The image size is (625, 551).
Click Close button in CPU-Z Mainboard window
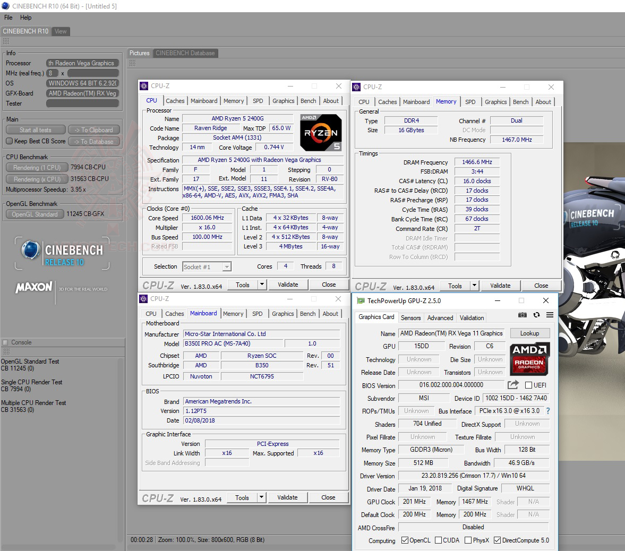click(x=328, y=497)
